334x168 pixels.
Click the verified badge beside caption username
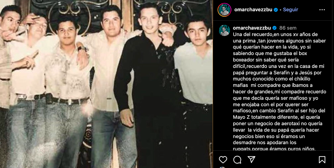274,28
